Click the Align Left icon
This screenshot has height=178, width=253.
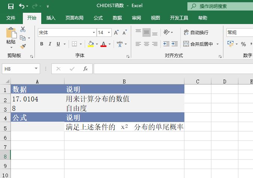coord(138,44)
